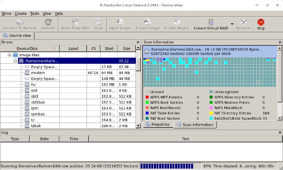283x170 pixels.
Task: Click the Empty Space icon at 148 MB
Action: coord(27,79)
